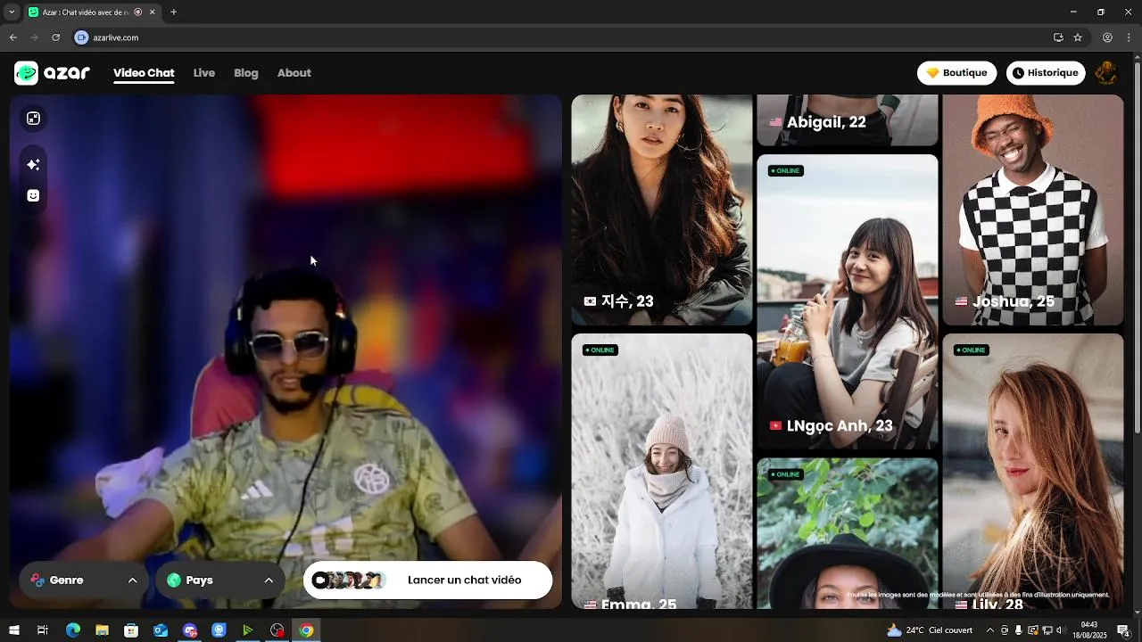Open Microsoft Store from taskbar
Screen dimensions: 1142x642
131,630
